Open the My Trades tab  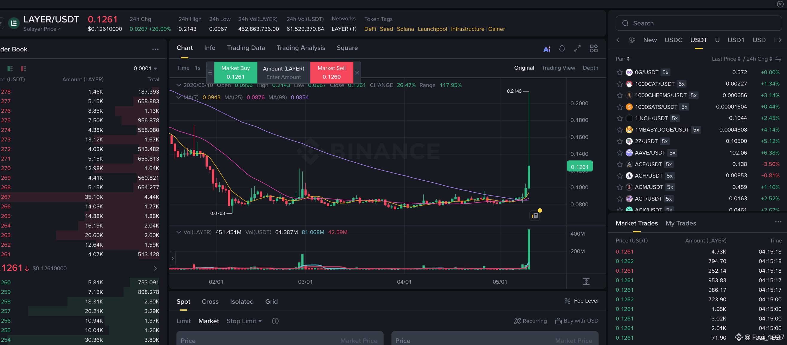(x=681, y=223)
